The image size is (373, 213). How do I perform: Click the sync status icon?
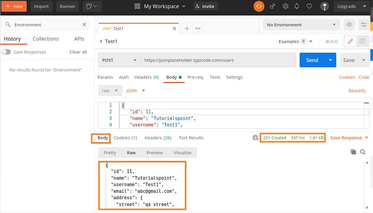[x=259, y=6]
